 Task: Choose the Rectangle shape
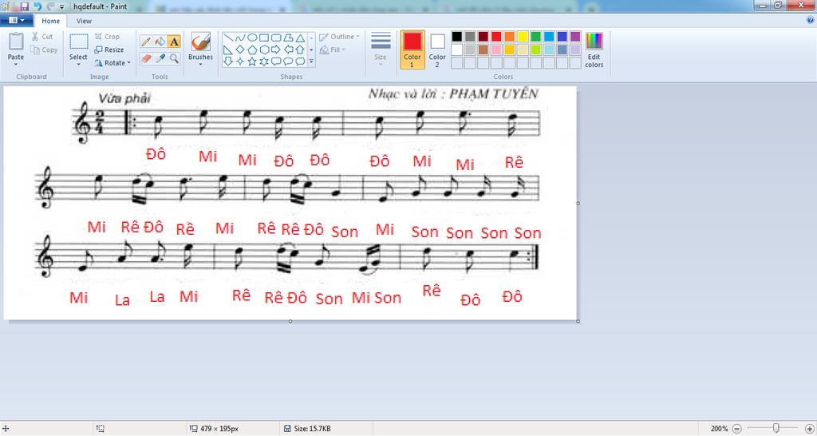click(264, 38)
